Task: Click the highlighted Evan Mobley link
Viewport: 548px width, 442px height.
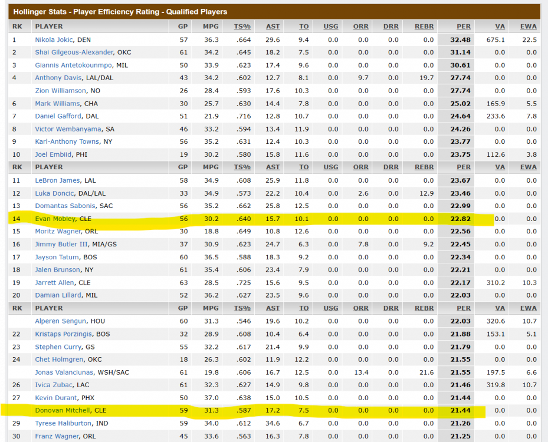Action: tap(55, 219)
